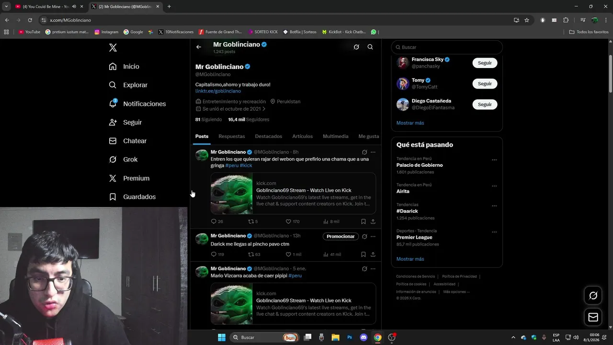Bookmark the Darick 13h post
This screenshot has height=345, width=613.
coord(363,254)
